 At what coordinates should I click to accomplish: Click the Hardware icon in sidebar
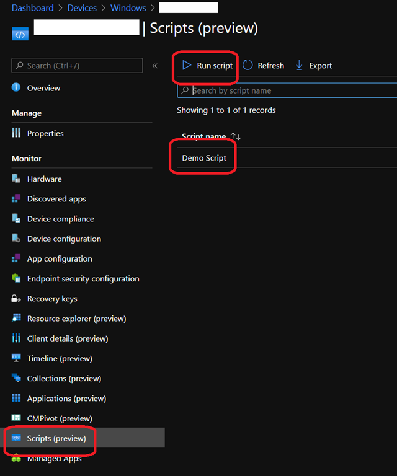point(16,178)
